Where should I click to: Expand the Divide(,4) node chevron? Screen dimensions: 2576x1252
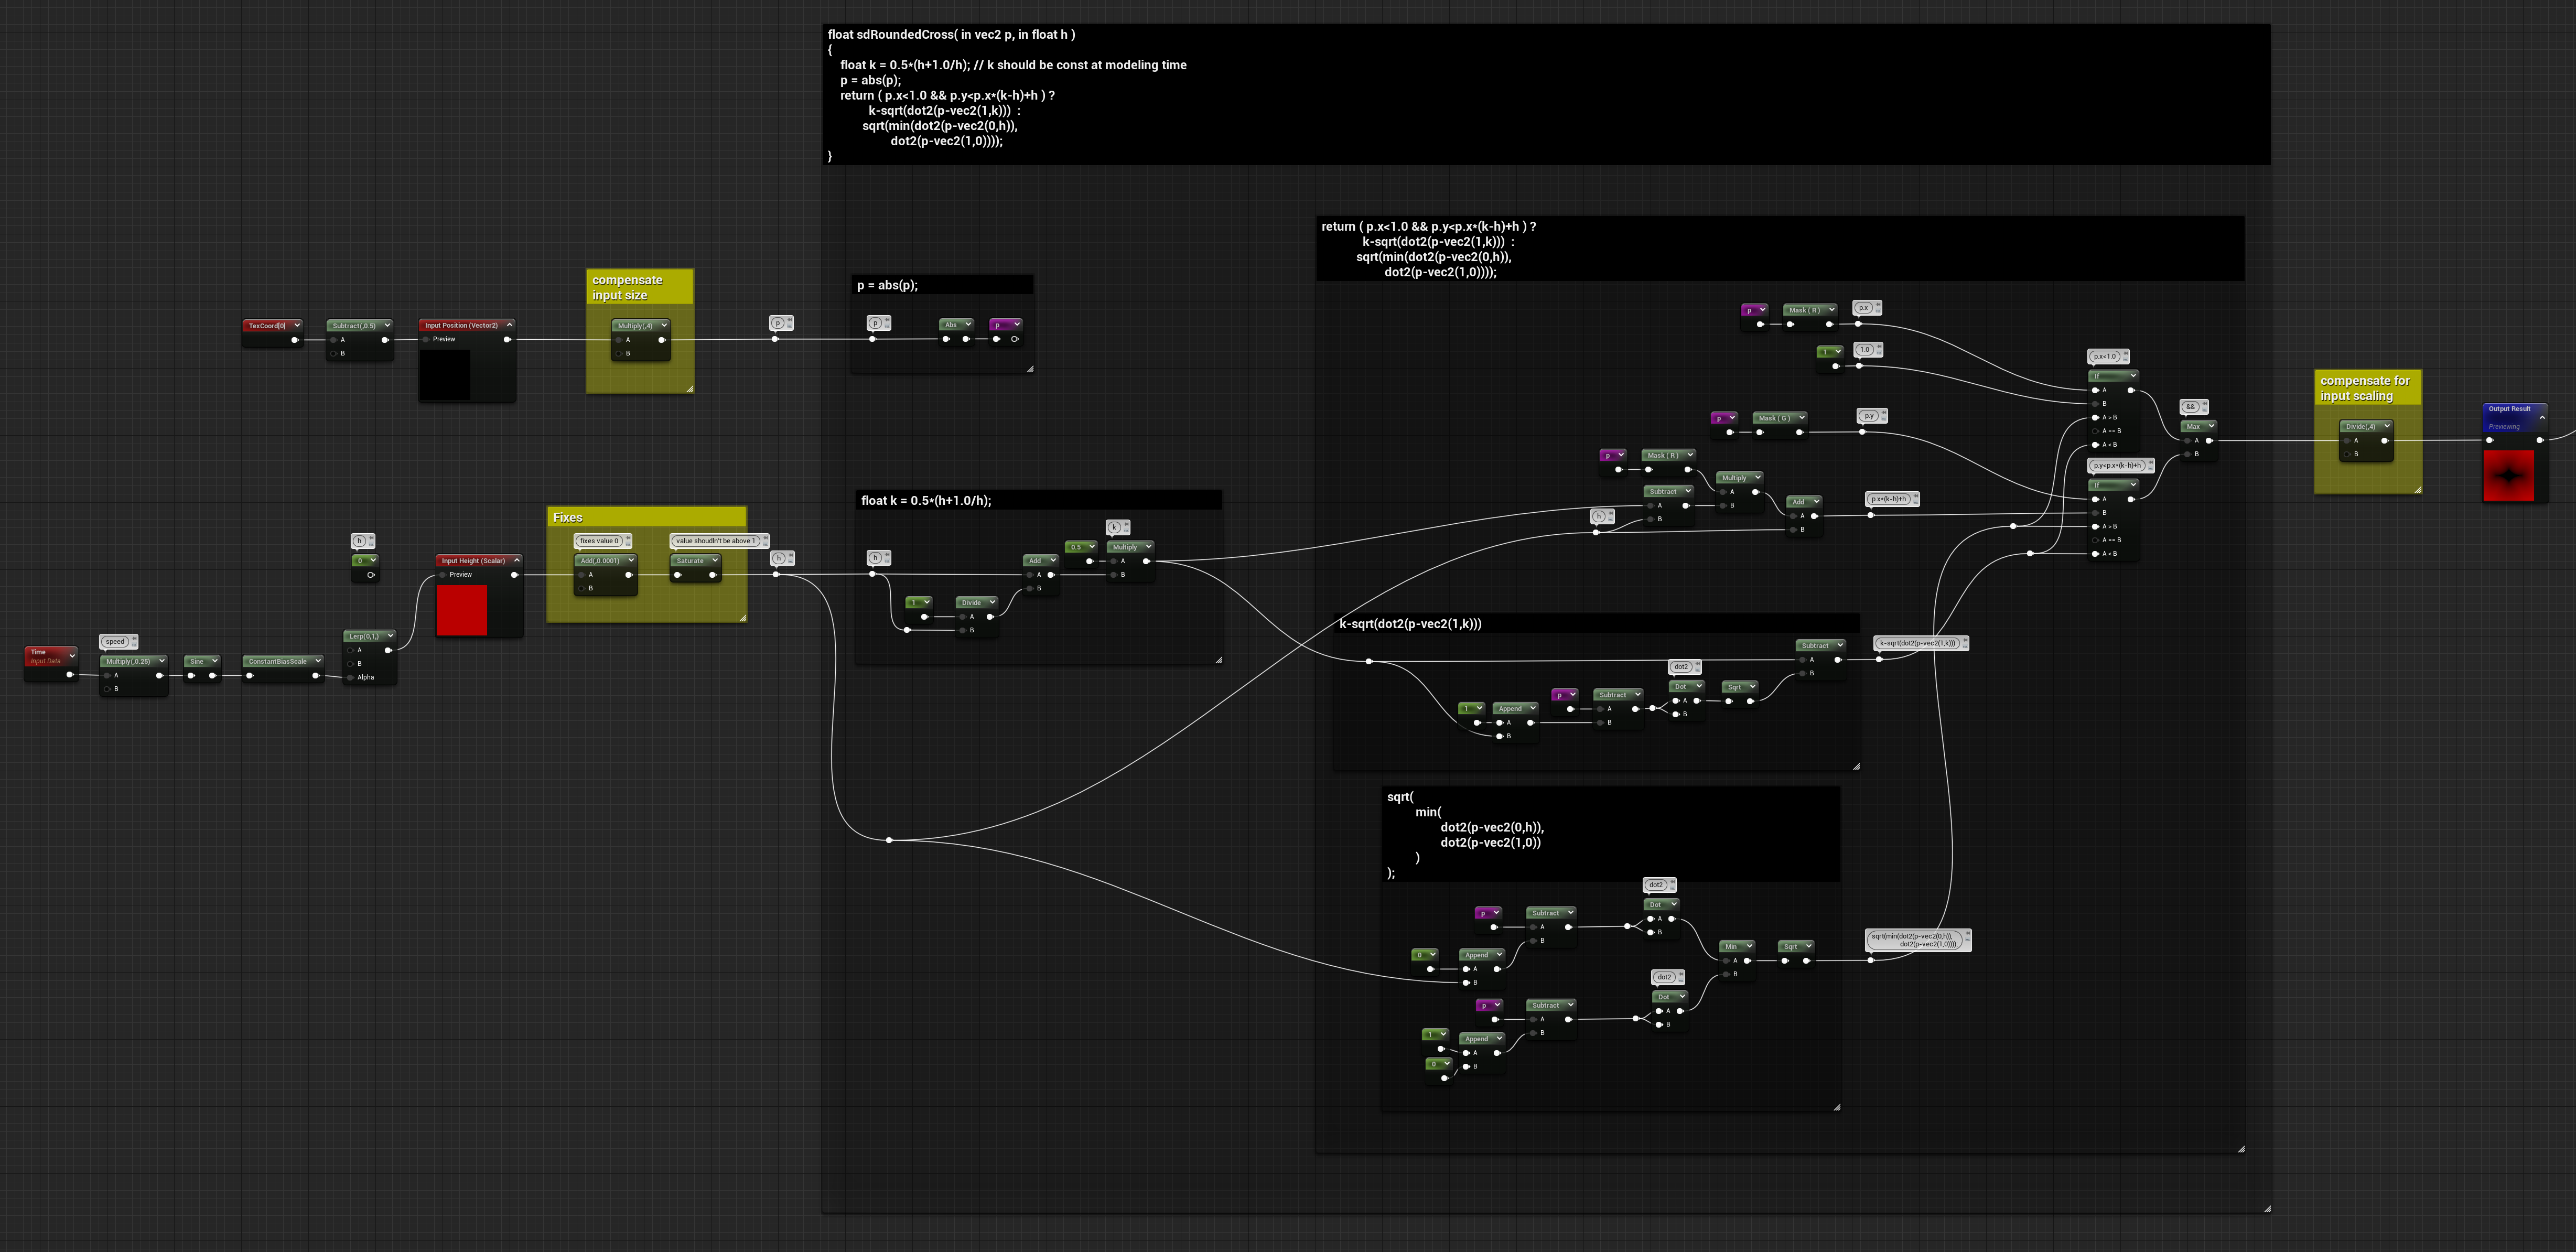(x=2387, y=426)
